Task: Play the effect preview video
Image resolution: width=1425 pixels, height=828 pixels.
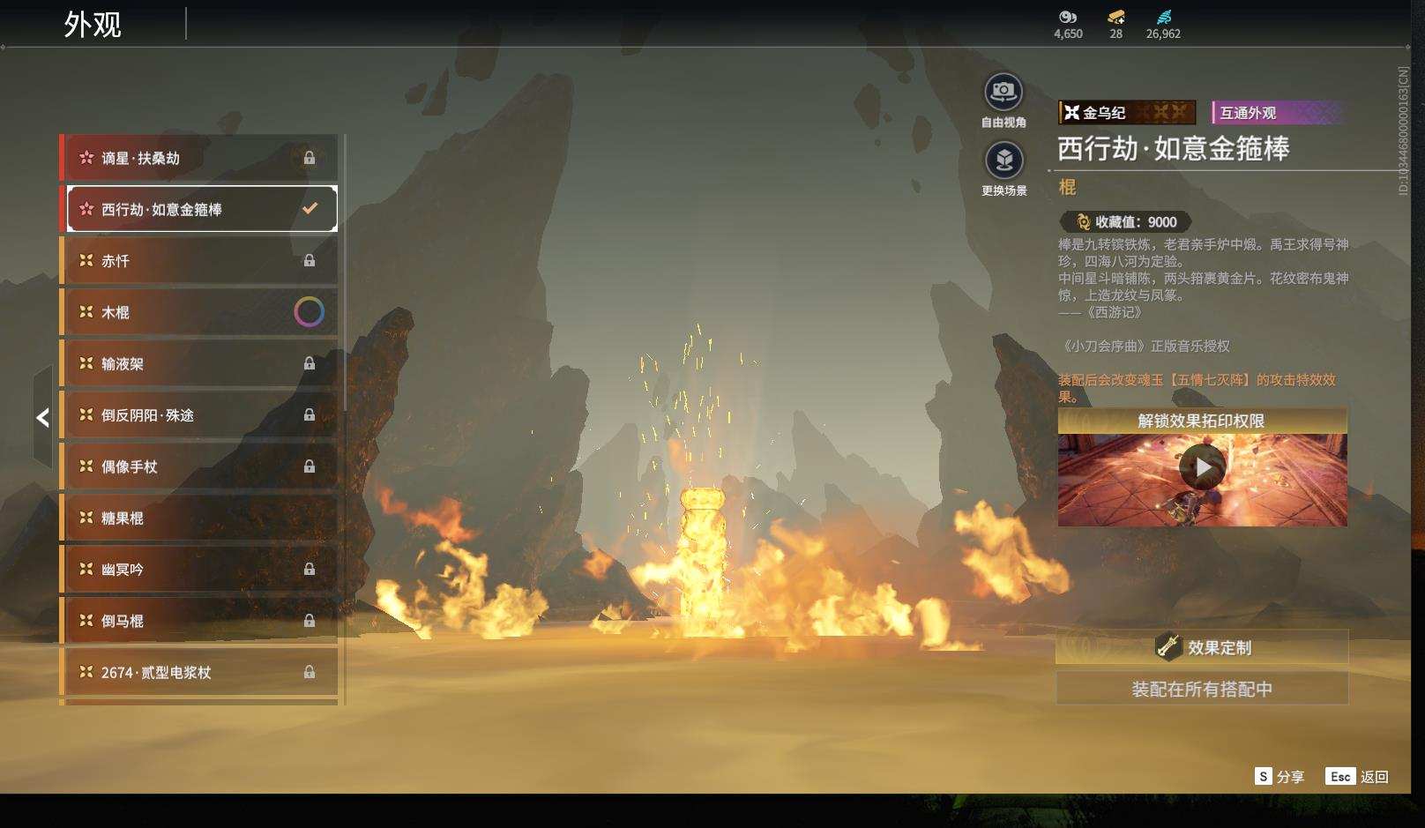Action: 1202,467
